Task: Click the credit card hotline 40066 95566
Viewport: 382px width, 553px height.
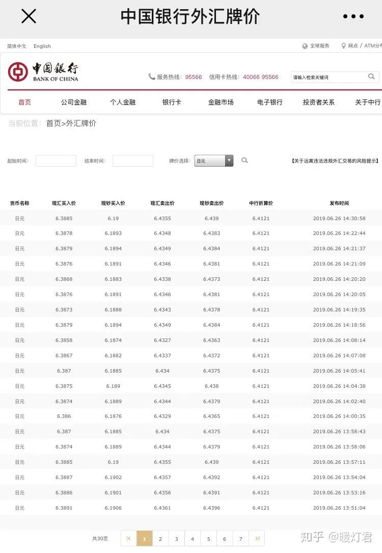Action: tap(260, 77)
